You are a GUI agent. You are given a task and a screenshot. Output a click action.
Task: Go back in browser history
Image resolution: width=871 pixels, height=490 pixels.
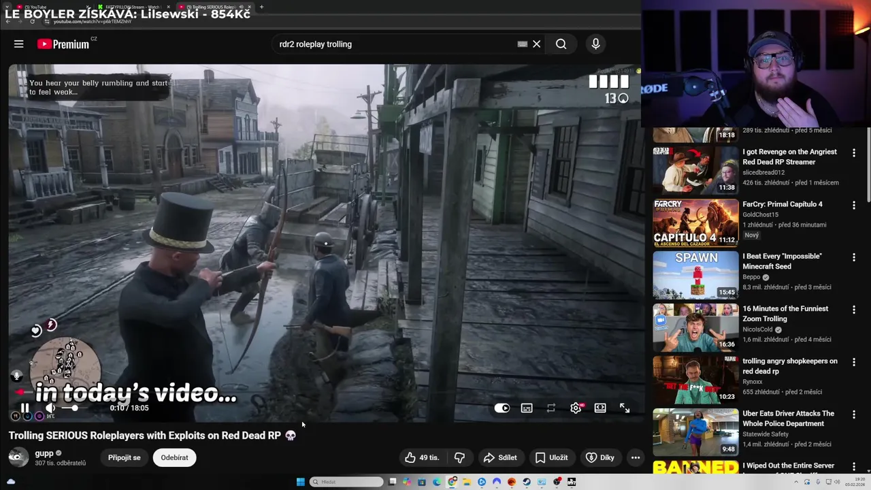tap(7, 21)
